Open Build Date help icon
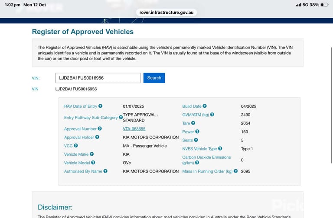 click(x=205, y=106)
